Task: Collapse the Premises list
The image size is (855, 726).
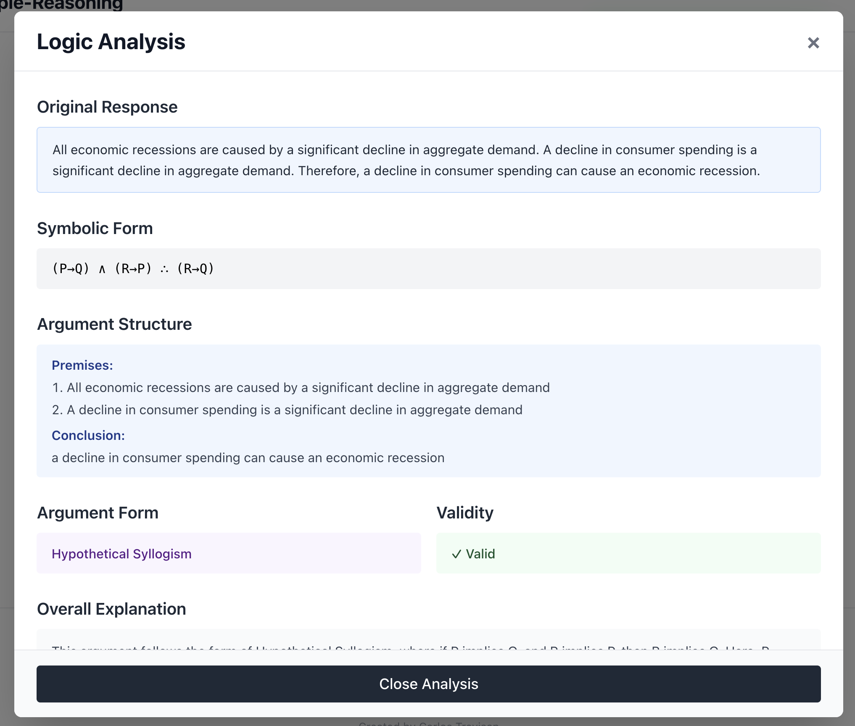Action: [x=82, y=365]
